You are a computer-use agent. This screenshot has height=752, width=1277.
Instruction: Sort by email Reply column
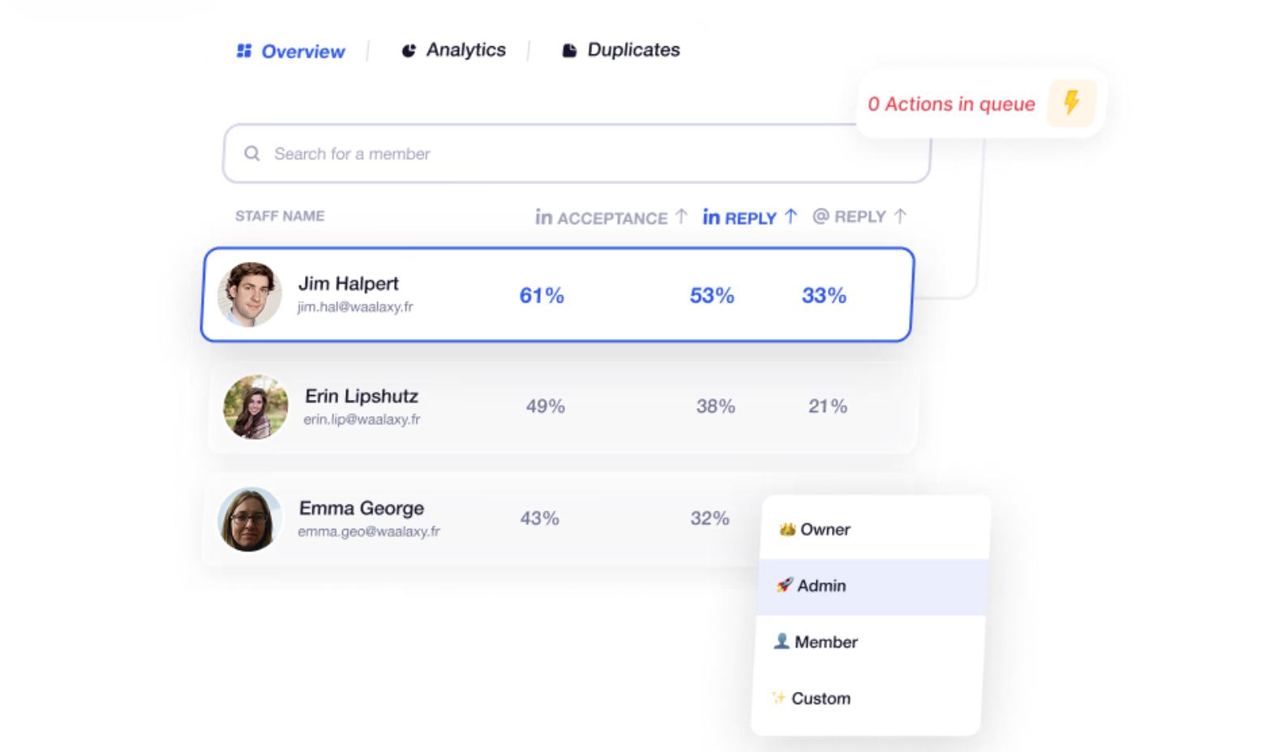tap(859, 217)
